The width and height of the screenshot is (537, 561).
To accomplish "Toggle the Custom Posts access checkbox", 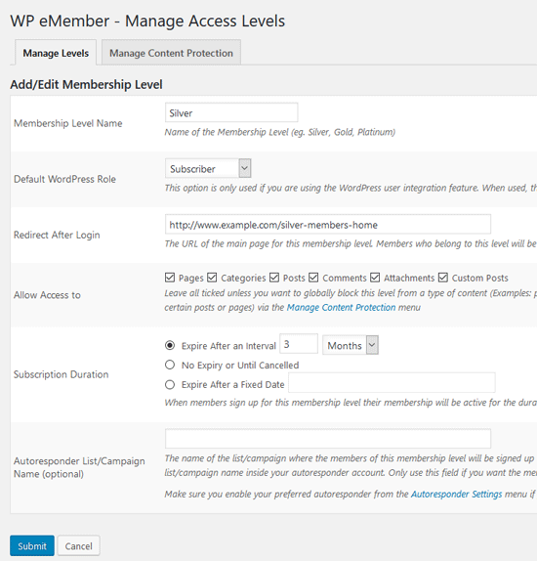I will [x=443, y=278].
